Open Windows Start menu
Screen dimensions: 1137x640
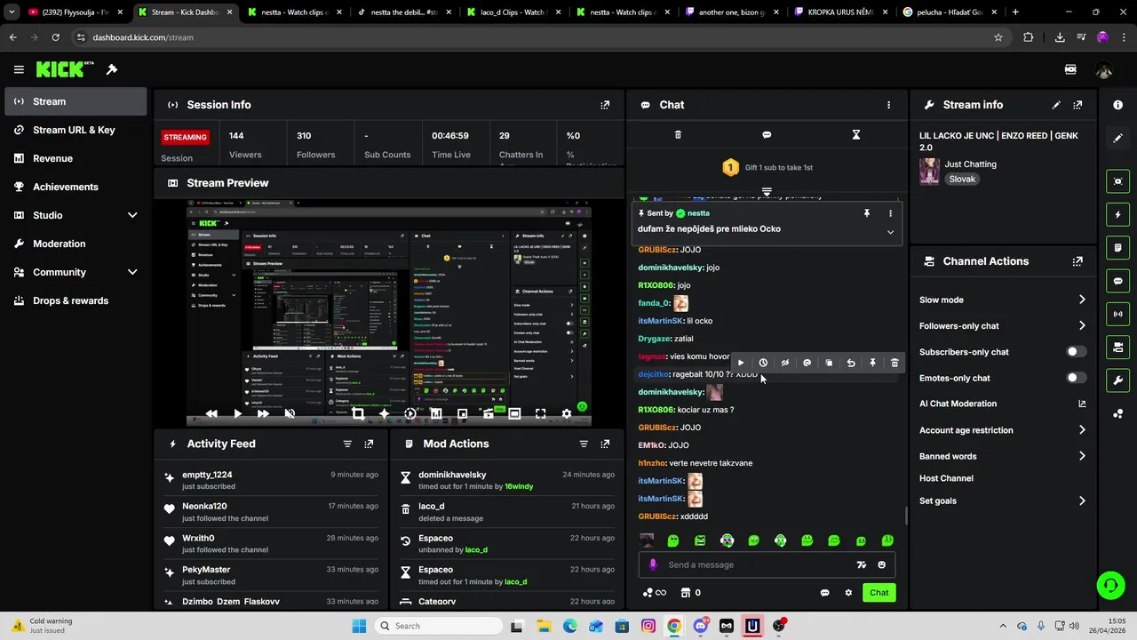click(x=359, y=626)
